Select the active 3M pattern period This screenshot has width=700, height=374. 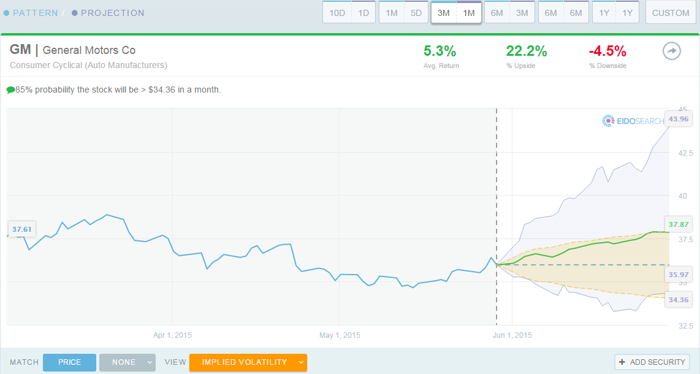(x=444, y=13)
